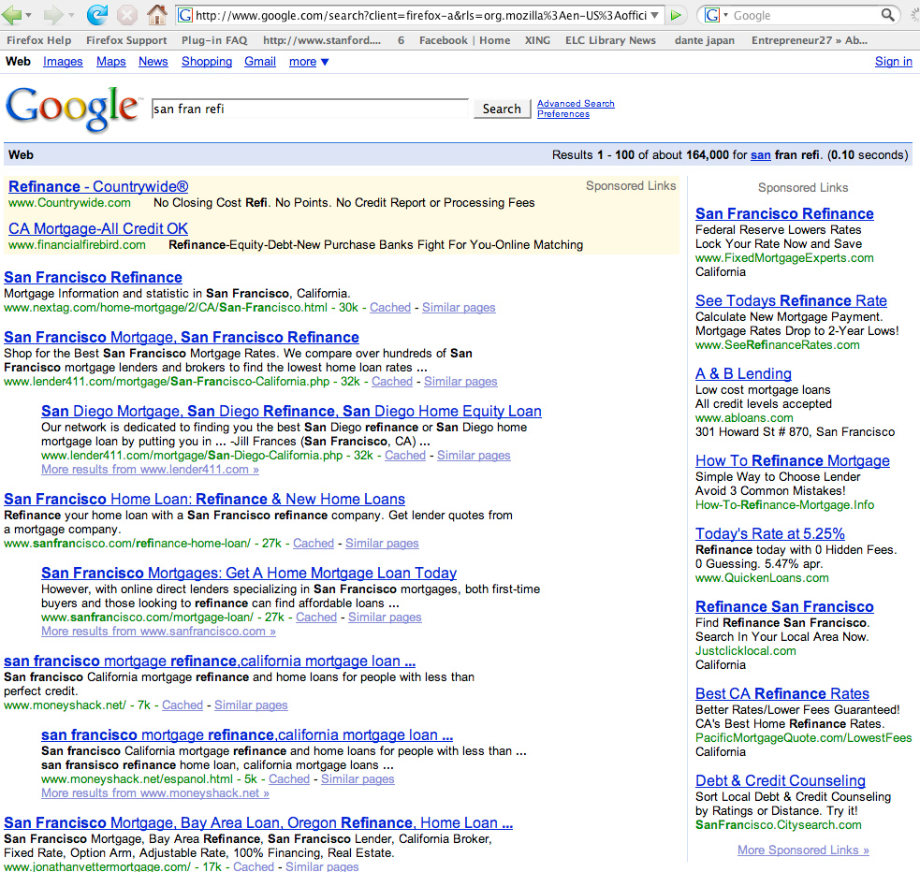Switch to Shopping search tab

(x=207, y=62)
